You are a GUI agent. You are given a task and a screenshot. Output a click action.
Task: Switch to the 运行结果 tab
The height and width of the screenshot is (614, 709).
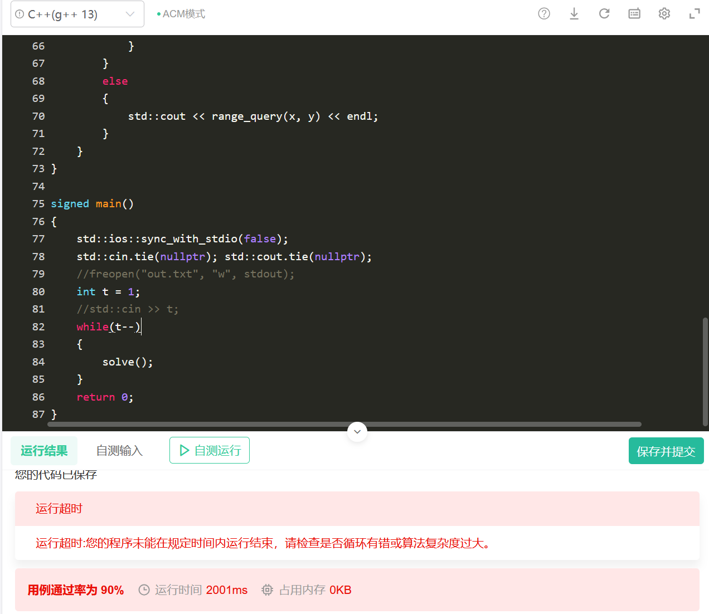[44, 451]
